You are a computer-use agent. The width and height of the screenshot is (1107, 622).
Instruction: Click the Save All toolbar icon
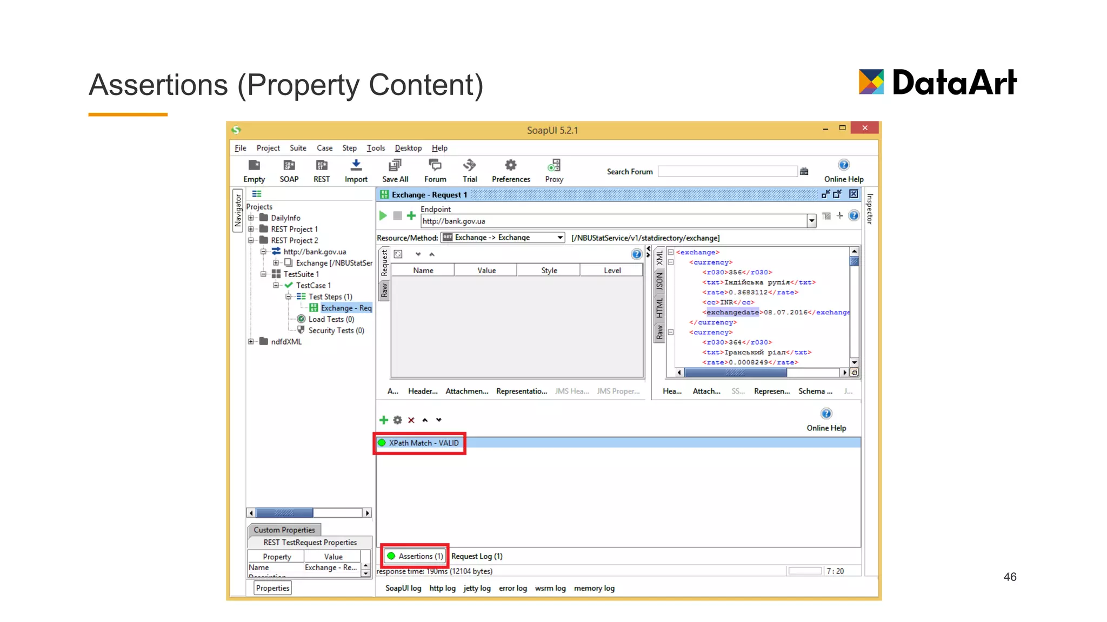click(x=395, y=165)
